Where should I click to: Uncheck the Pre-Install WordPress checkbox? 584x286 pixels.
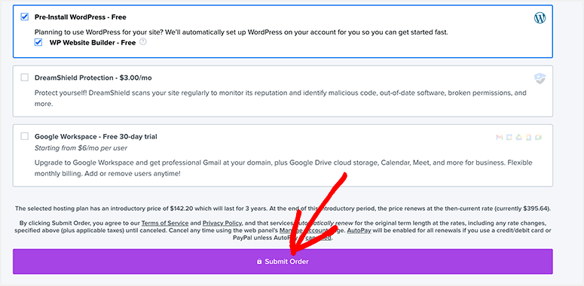coord(25,17)
